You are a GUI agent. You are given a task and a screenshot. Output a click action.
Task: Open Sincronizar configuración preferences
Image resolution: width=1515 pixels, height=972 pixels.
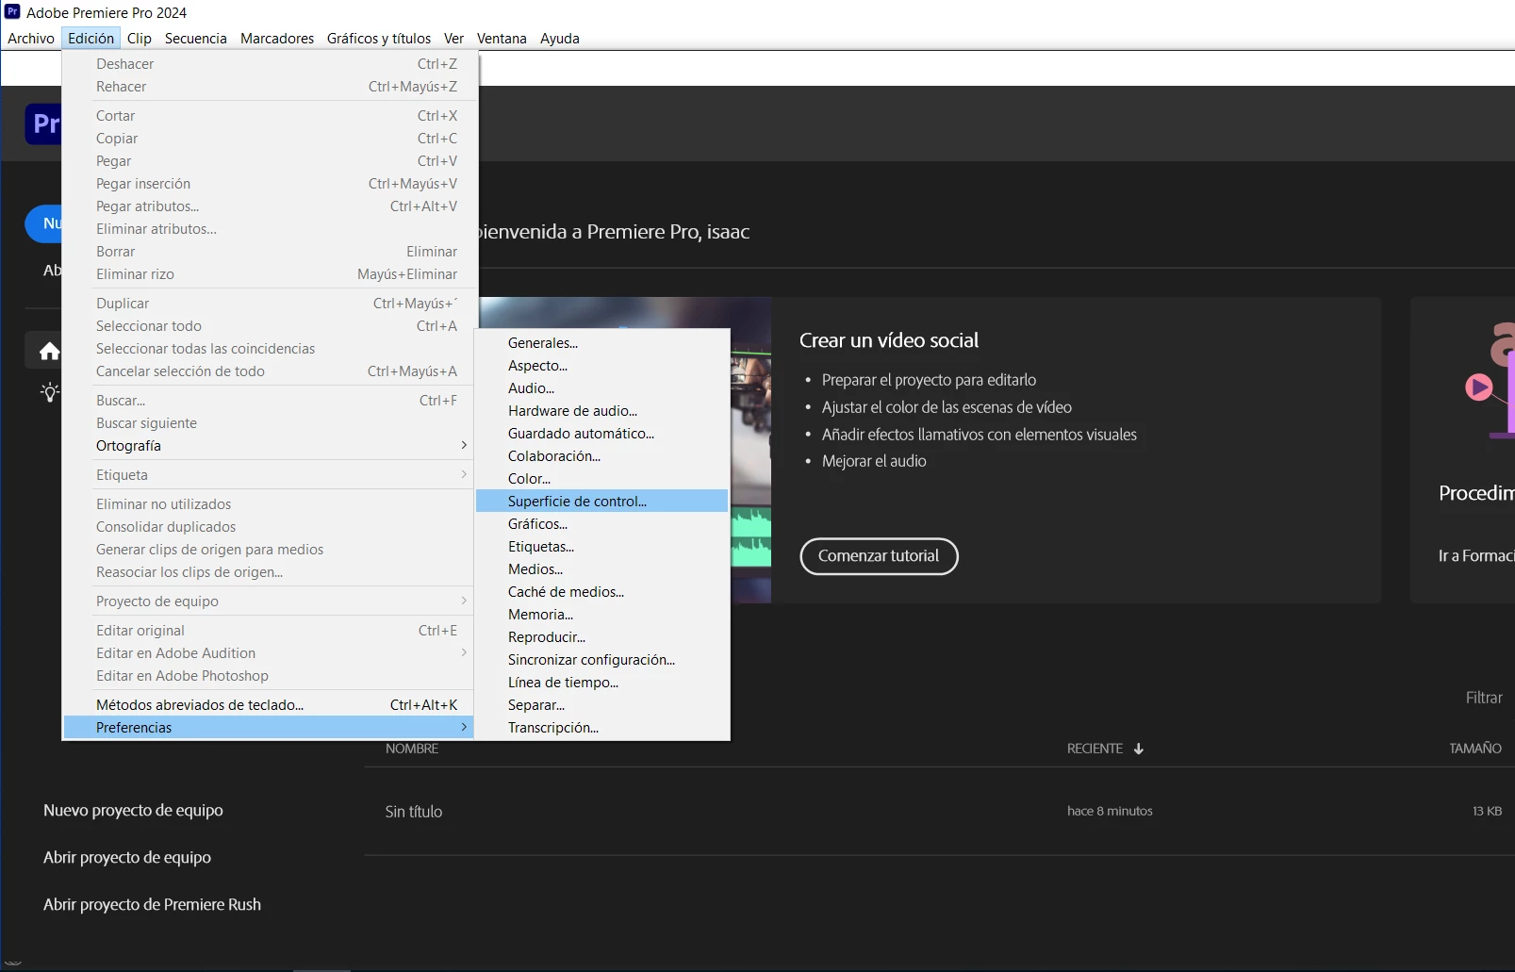[x=602, y=660]
